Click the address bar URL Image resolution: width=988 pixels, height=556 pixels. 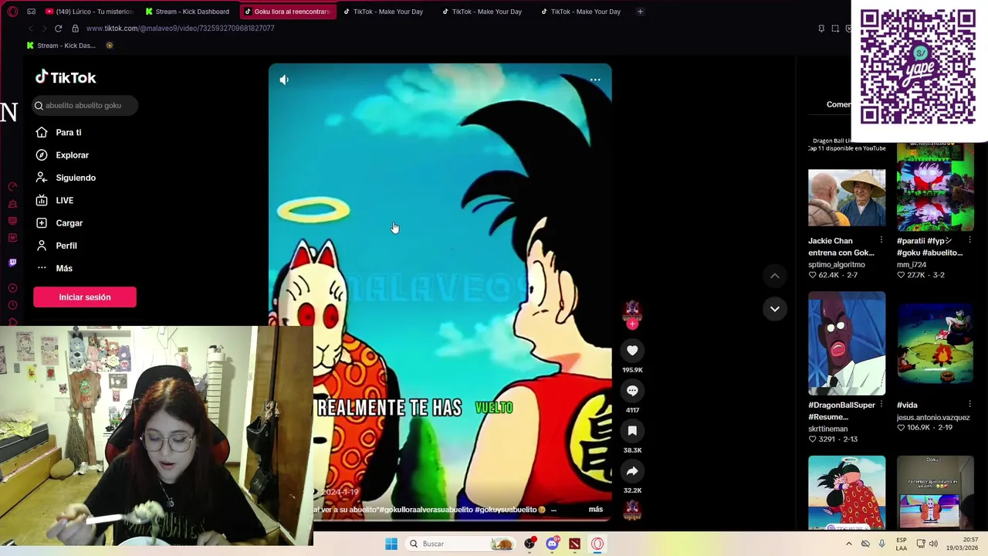pyautogui.click(x=180, y=29)
